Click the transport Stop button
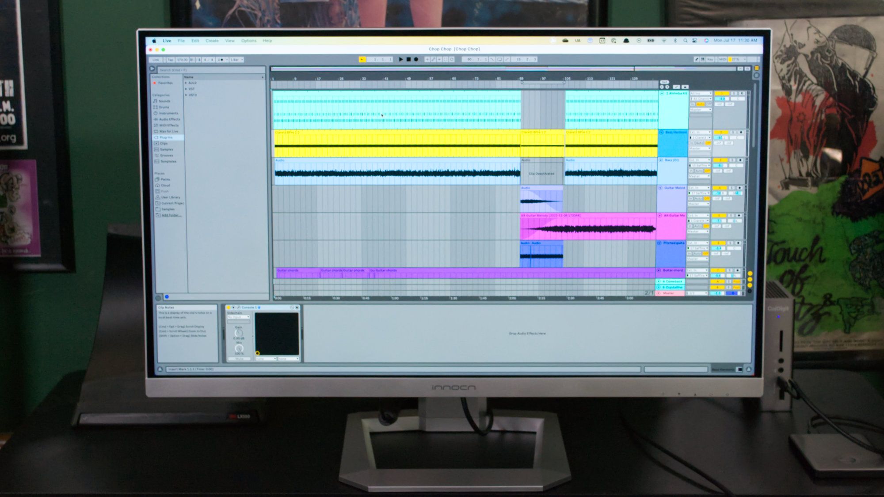 pyautogui.click(x=408, y=59)
